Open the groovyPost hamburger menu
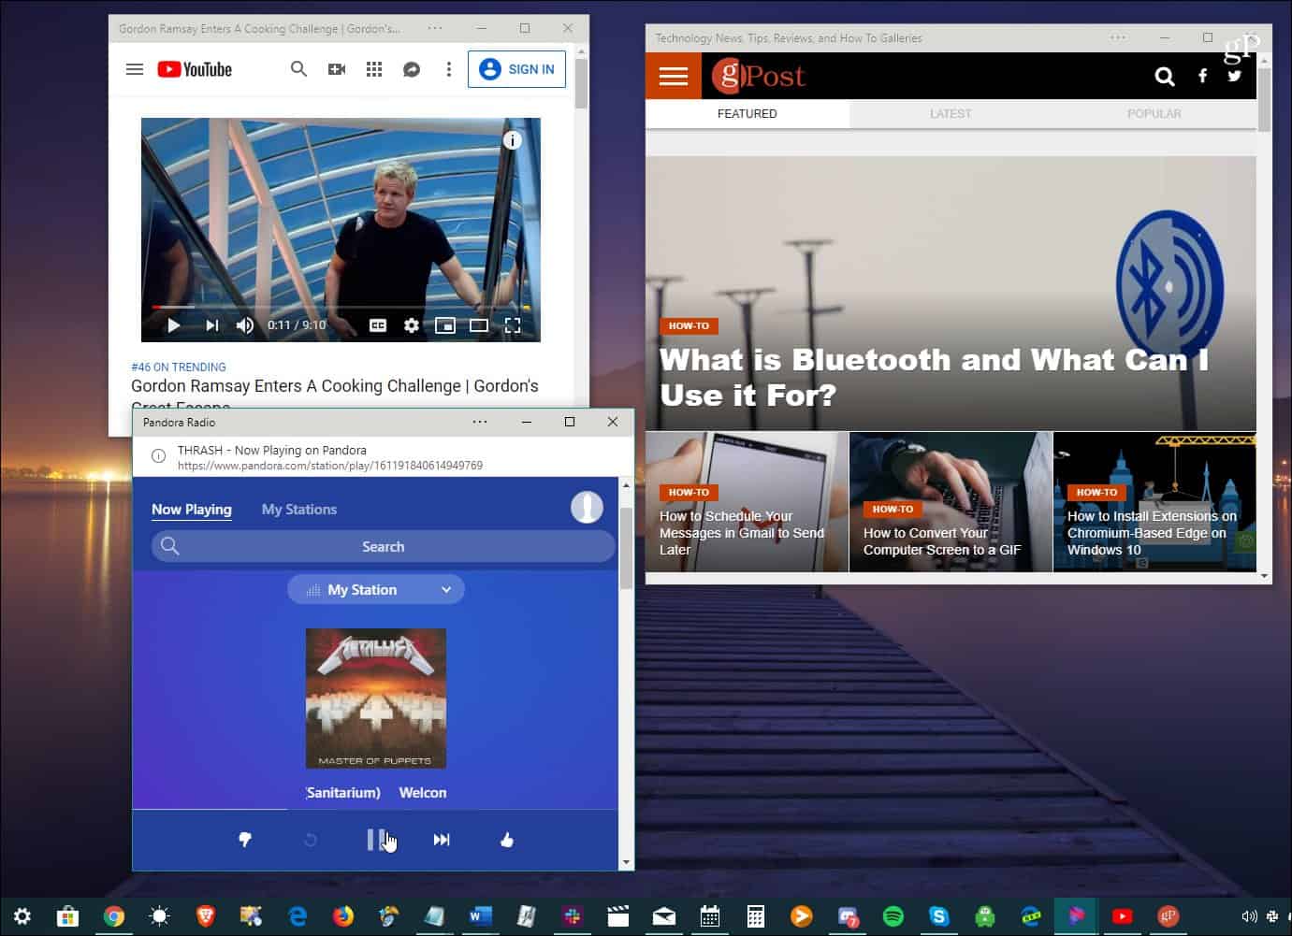1292x936 pixels. click(674, 76)
